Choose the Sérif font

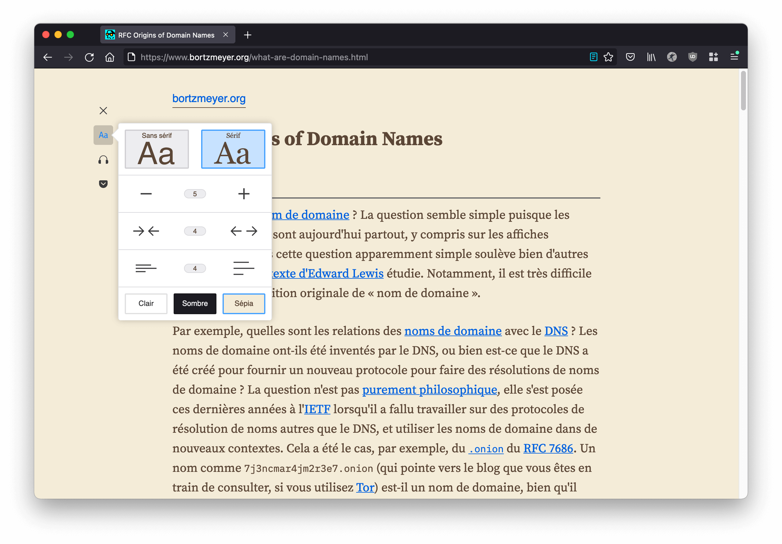pos(233,149)
